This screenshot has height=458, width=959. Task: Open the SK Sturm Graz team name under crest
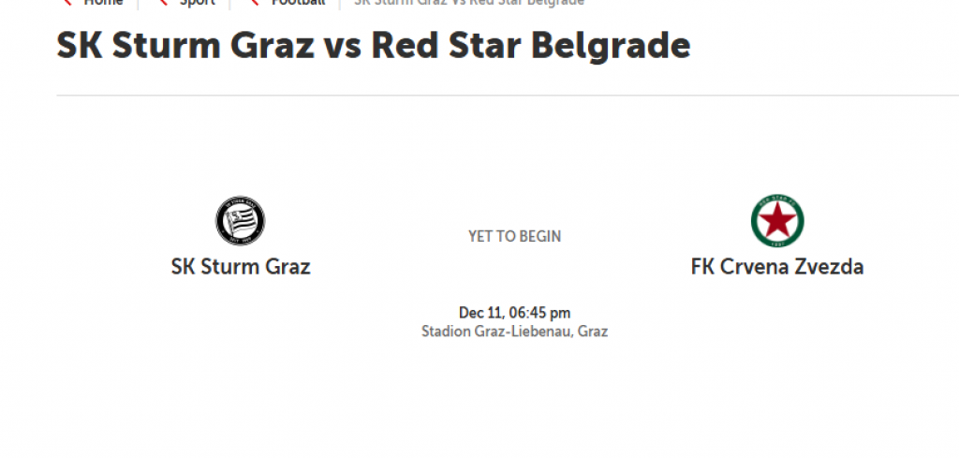pos(241,267)
